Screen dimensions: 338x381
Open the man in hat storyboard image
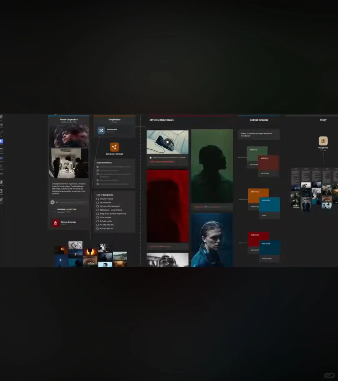click(306, 204)
